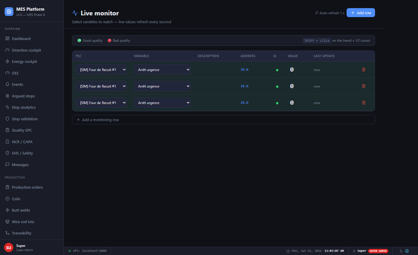Click the Events bell icon
Viewport: 418px width, 255px height.
(x=8, y=84)
